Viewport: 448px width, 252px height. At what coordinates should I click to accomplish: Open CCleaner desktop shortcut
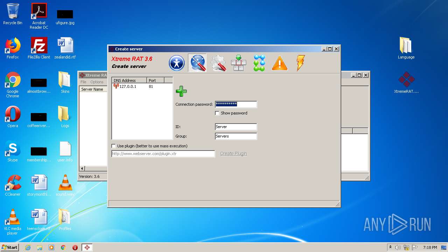13,185
